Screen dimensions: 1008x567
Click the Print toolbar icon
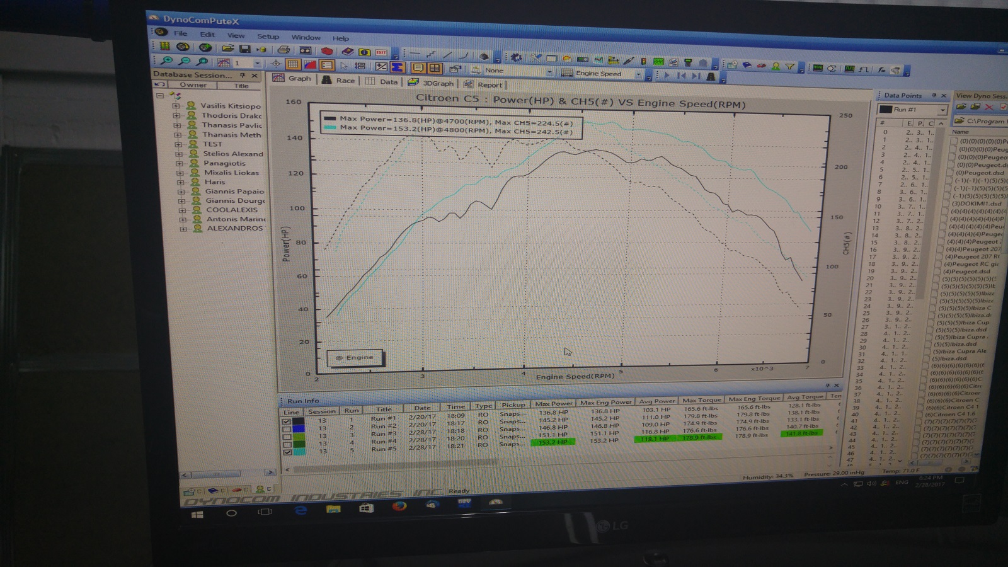[x=283, y=49]
